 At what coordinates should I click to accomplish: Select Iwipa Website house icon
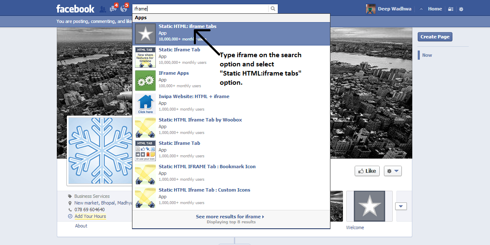click(x=145, y=104)
